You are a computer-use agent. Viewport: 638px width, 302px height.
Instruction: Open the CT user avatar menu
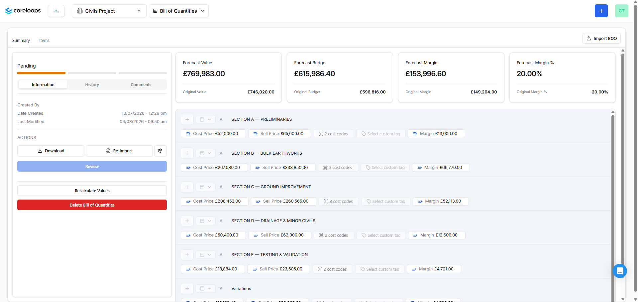pos(621,11)
